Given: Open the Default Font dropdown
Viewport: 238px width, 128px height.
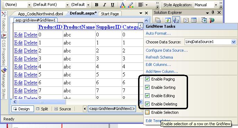Looking at the screenshot, I should (67, 5).
